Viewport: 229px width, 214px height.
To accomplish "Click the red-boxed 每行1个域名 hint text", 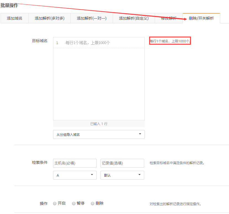I will click(x=170, y=41).
